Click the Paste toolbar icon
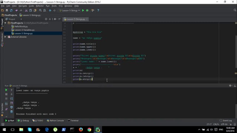237x133 pixels. click(x=35, y=10)
